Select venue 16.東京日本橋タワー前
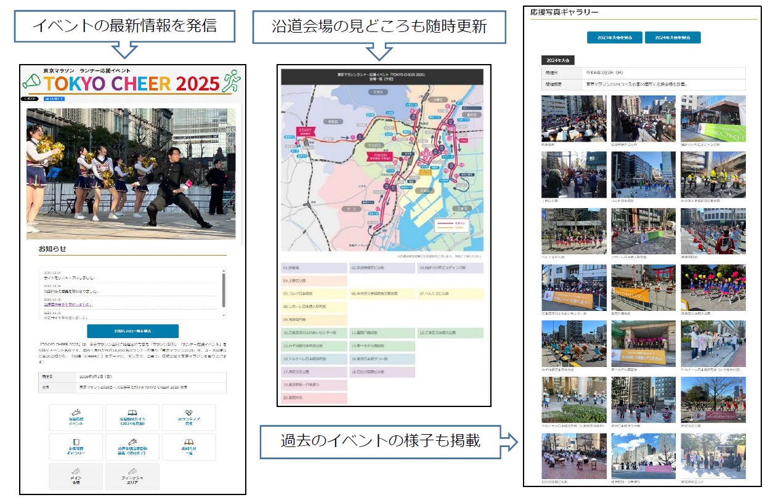The width and height of the screenshot is (773, 500). [382, 358]
